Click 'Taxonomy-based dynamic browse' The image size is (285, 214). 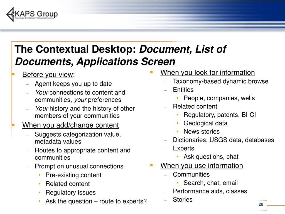[x=221, y=81]
